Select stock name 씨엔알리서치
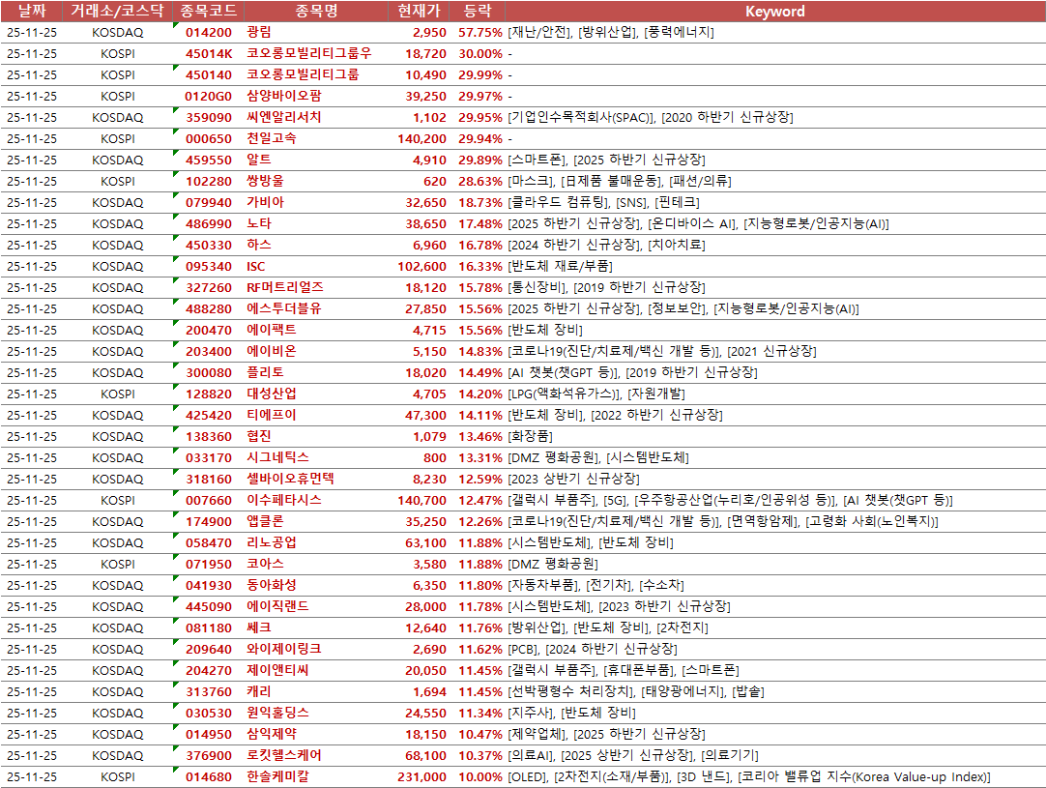The width and height of the screenshot is (1046, 788). point(284,117)
